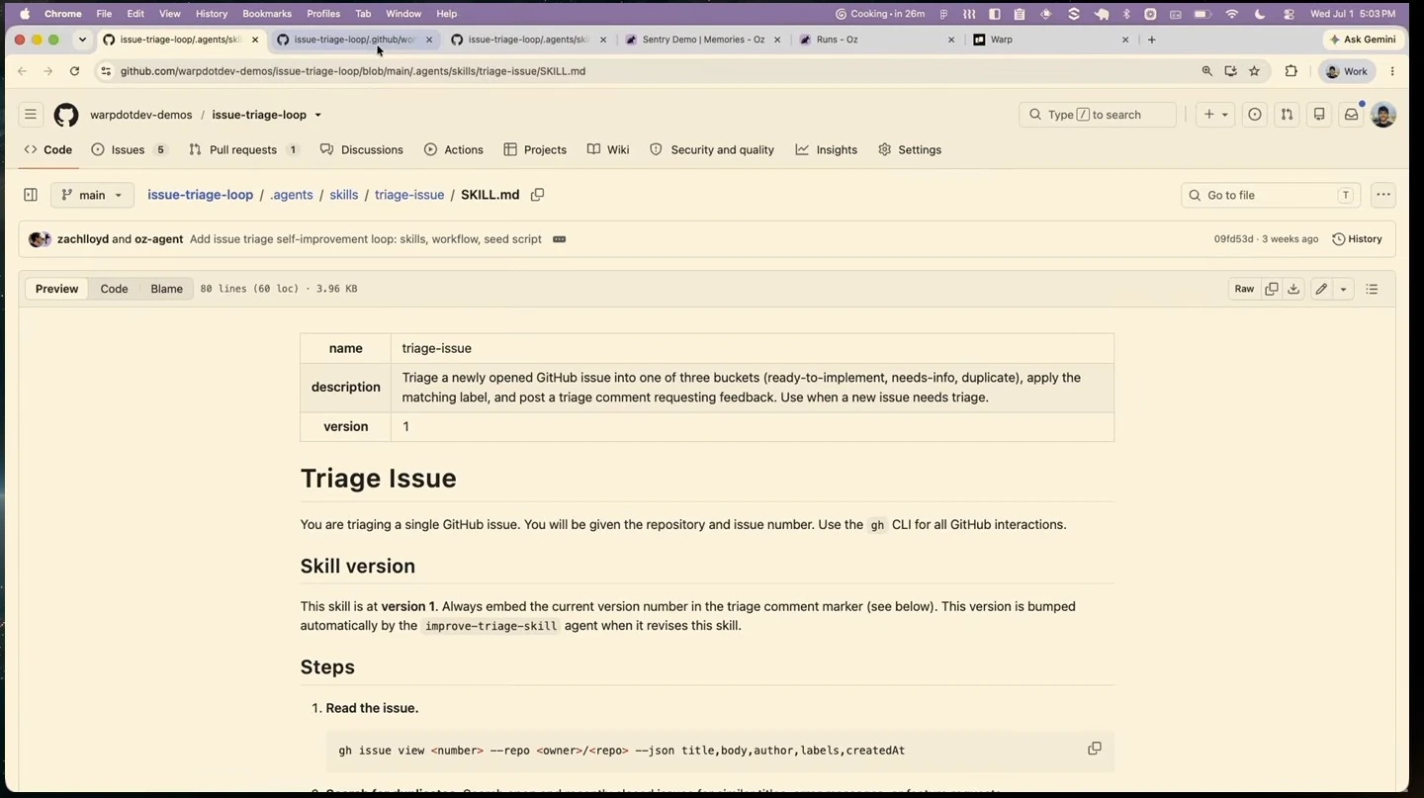Open Chrome Bookmarks menu
This screenshot has height=798, width=1424.
click(x=267, y=14)
